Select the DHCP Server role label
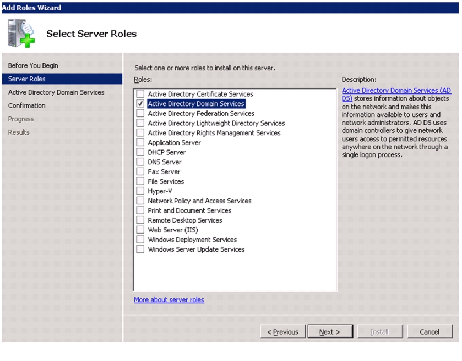The height and width of the screenshot is (361, 462). (167, 152)
